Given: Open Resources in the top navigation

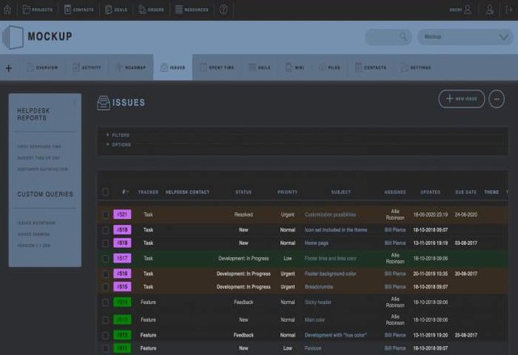Looking at the screenshot, I should 192,10.
